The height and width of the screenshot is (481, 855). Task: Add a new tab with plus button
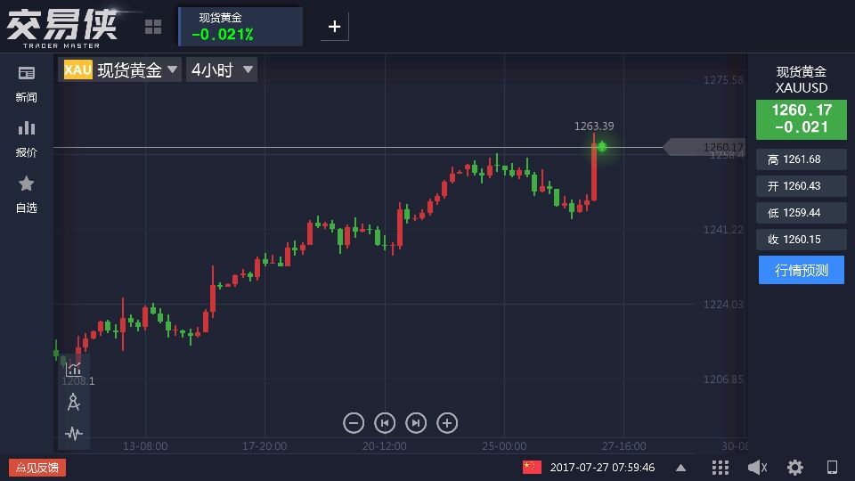click(x=335, y=27)
